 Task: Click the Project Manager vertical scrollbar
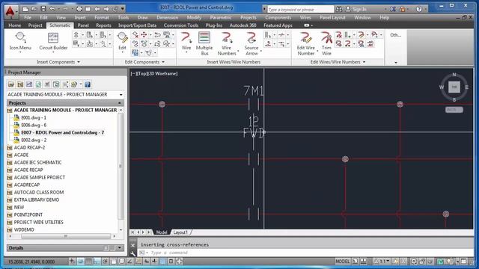coord(120,166)
